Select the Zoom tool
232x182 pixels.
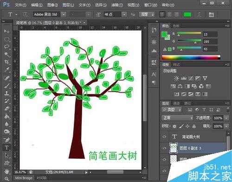pyautogui.click(x=6, y=179)
